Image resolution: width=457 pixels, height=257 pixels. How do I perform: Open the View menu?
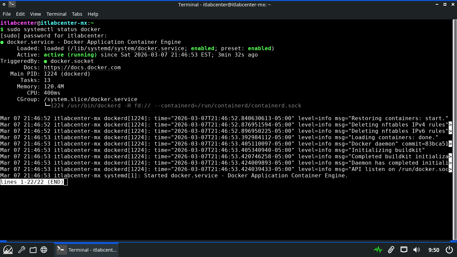[x=35, y=14]
